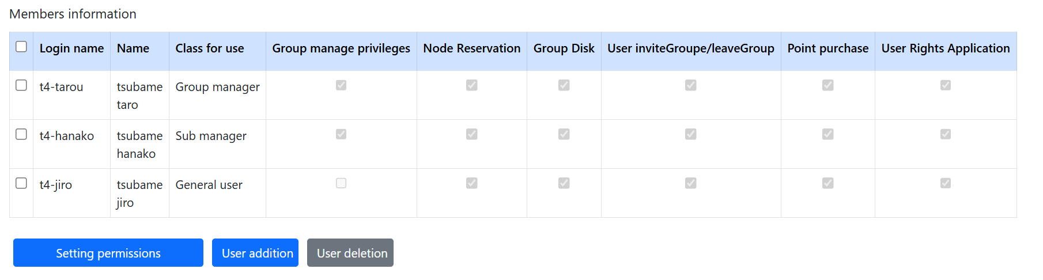Toggle Node Reservation checkbox for t4-tarou

[472, 85]
